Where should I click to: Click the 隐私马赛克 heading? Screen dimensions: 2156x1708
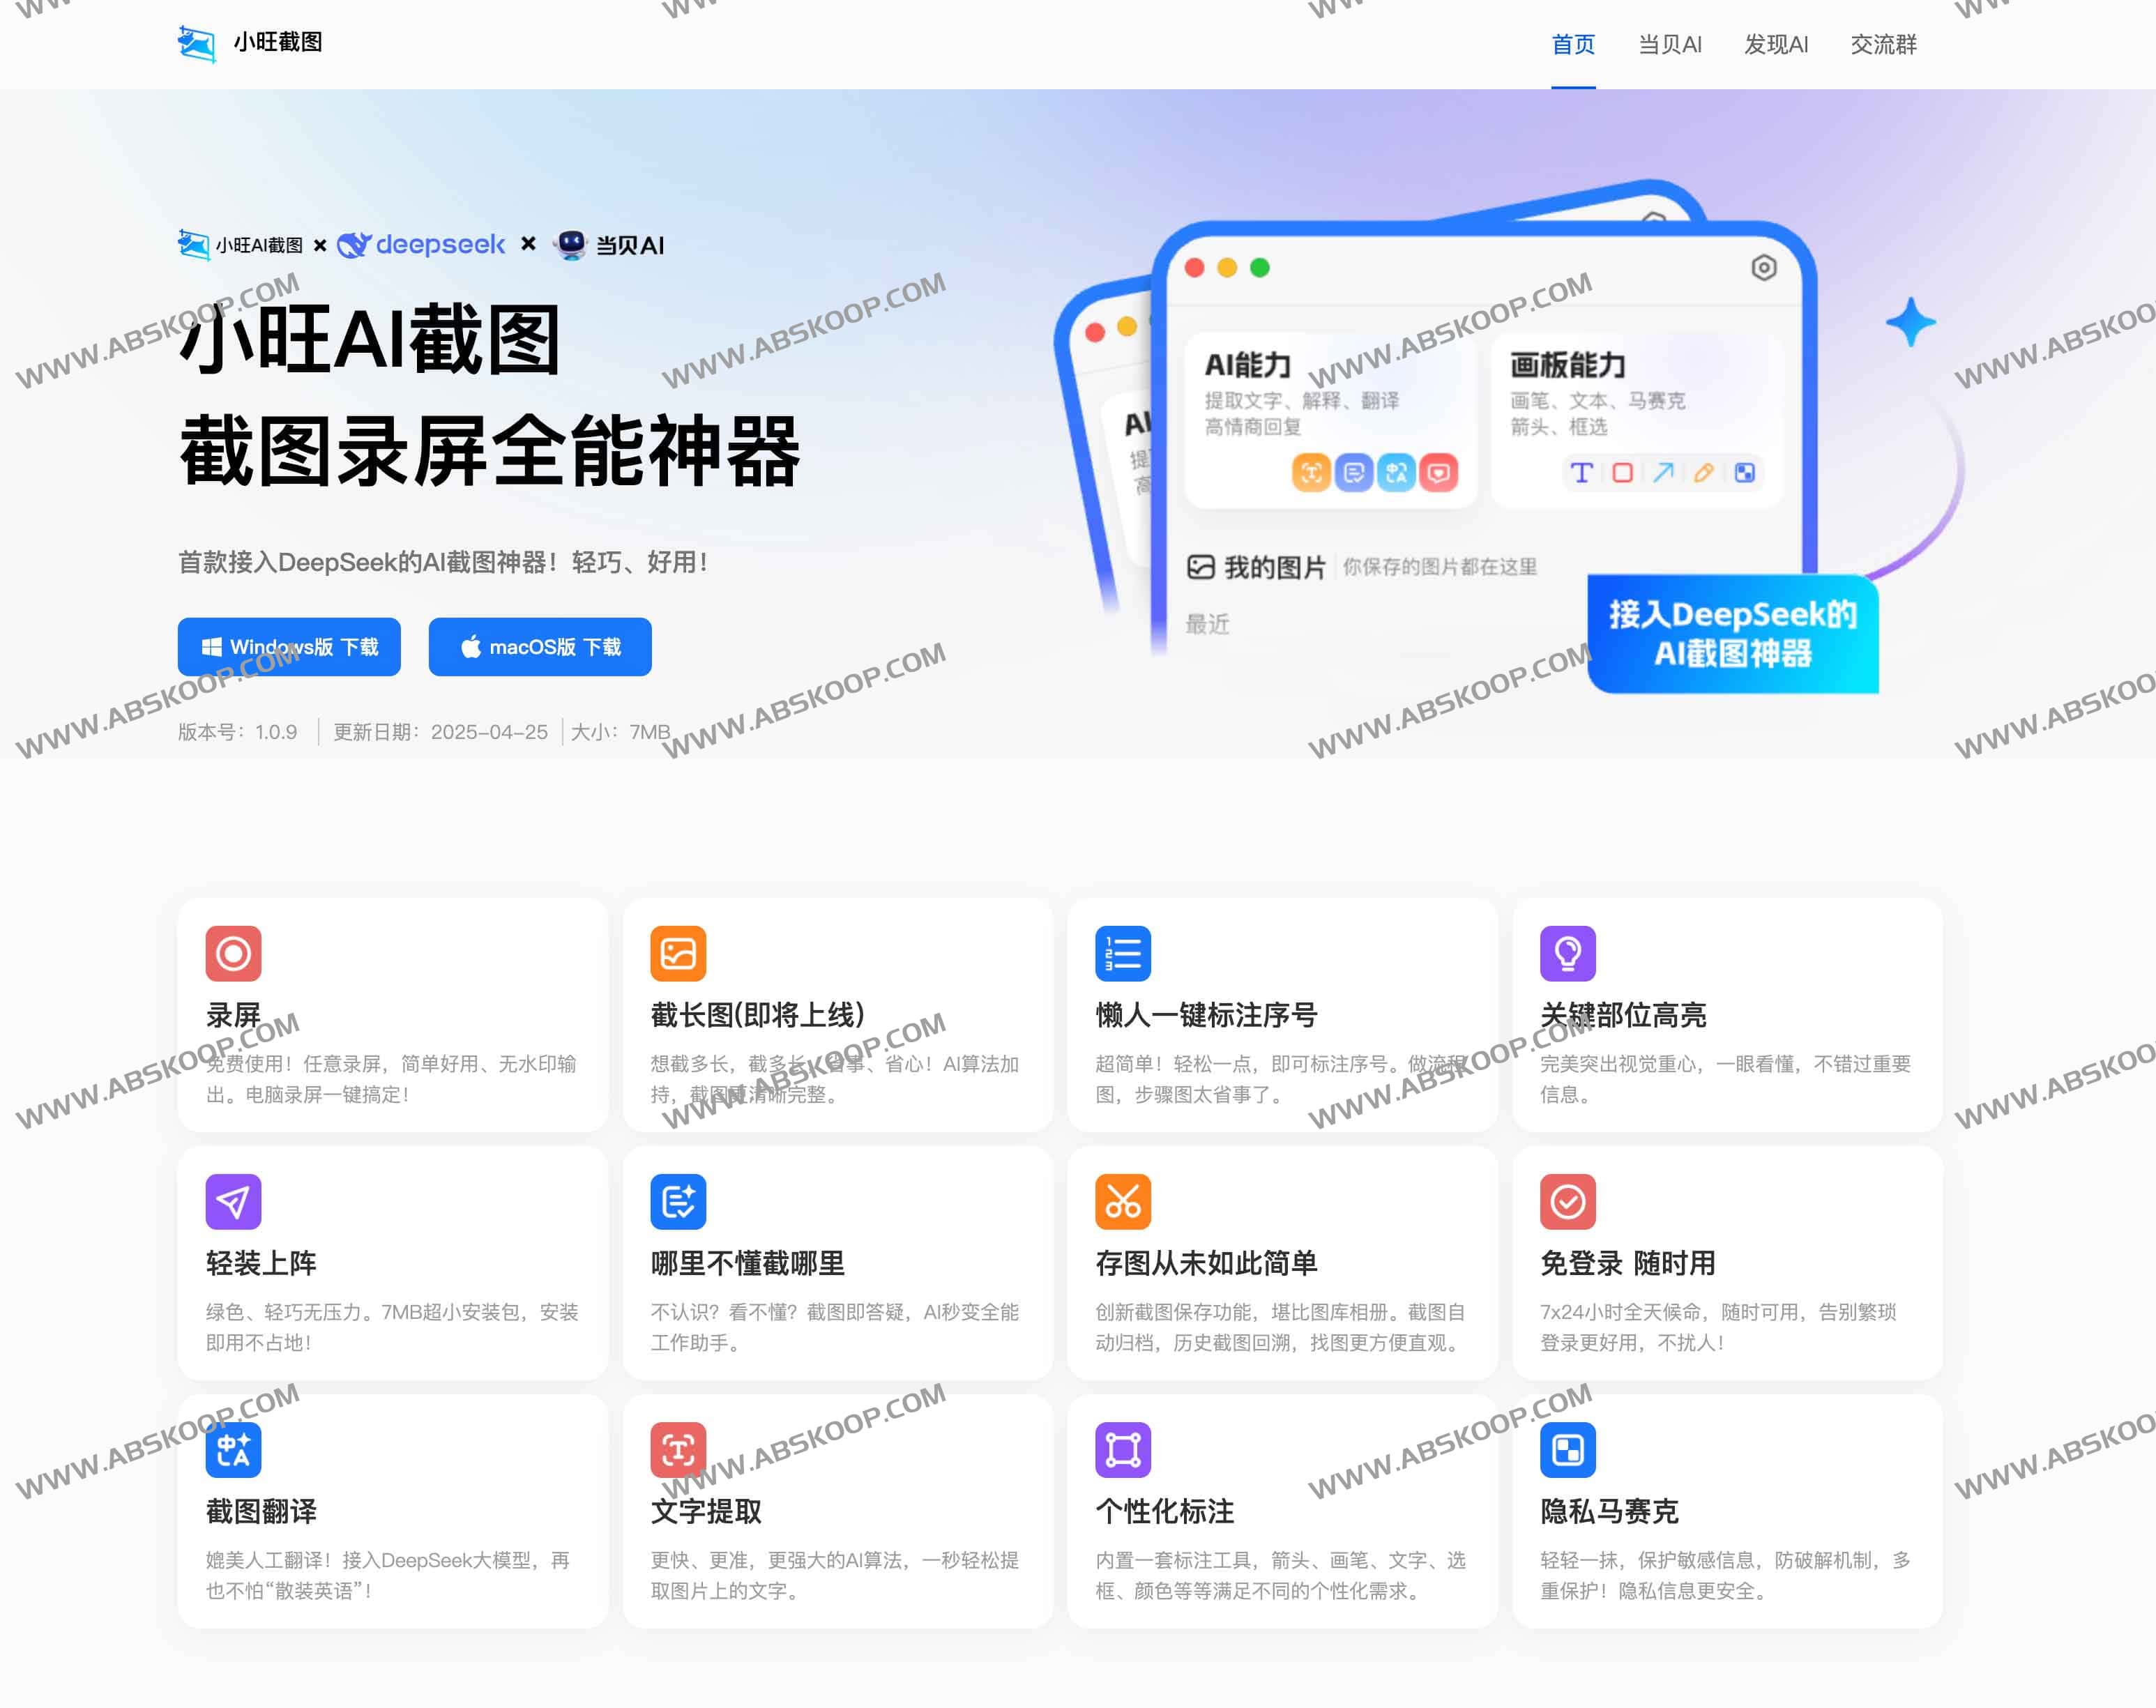[1609, 1511]
